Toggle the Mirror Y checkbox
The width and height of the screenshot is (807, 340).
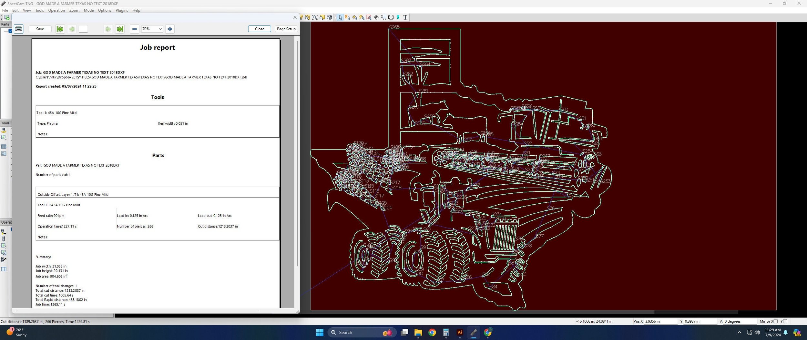785,321
